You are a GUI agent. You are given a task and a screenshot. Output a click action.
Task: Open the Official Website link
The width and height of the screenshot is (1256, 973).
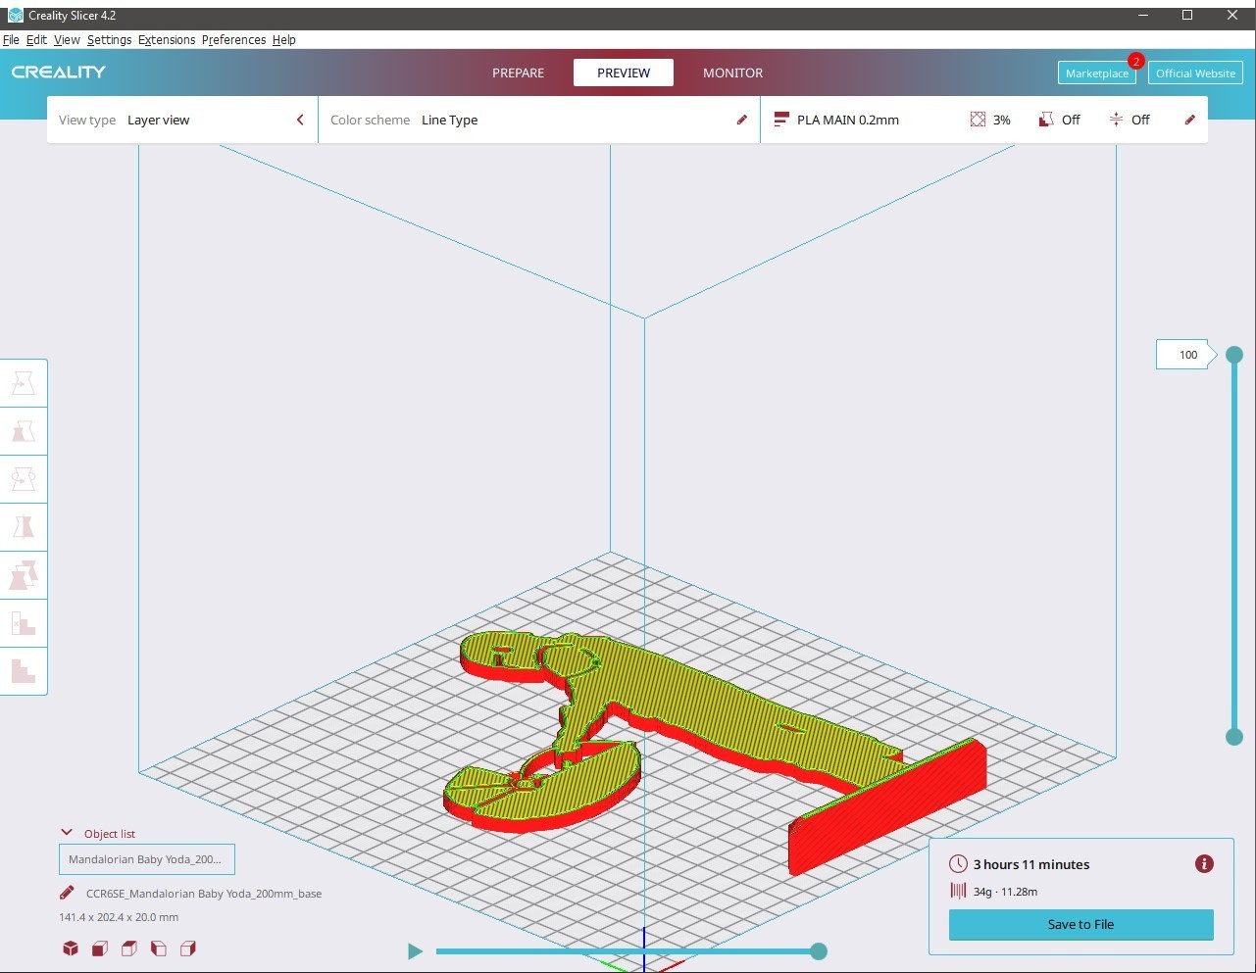[1195, 73]
